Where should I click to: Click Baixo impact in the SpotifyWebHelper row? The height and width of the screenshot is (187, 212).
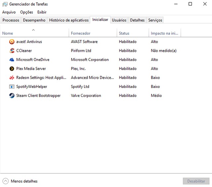(x=155, y=86)
